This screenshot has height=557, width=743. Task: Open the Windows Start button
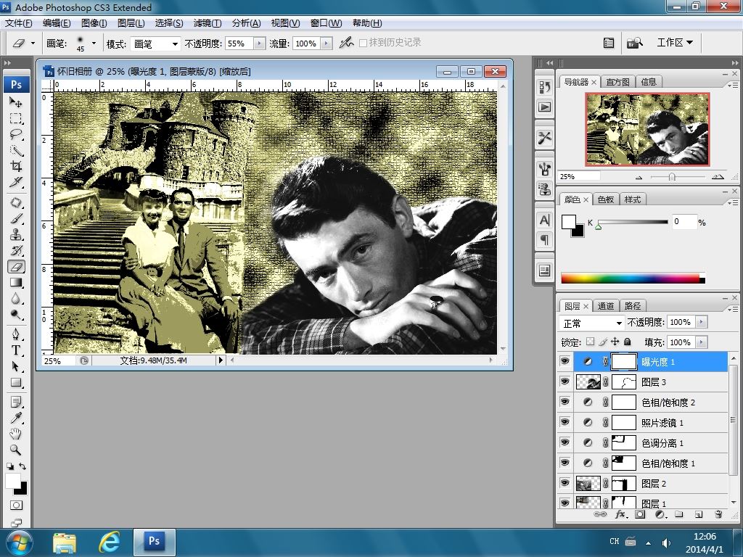[19, 542]
